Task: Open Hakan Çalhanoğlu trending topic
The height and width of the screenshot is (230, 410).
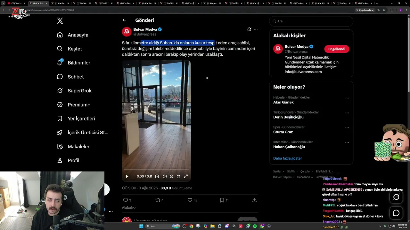Action: (x=289, y=147)
